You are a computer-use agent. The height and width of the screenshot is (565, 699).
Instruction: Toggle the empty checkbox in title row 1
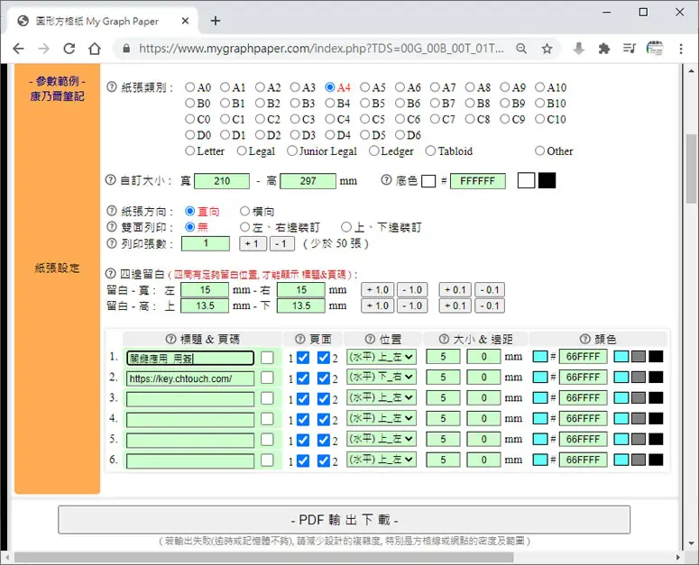click(x=267, y=357)
